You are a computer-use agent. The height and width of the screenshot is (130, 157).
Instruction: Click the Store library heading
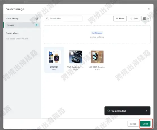[12, 18]
